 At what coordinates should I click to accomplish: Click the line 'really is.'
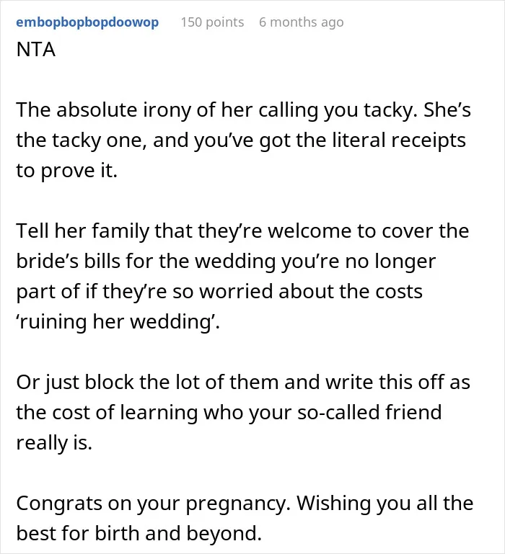[x=54, y=443]
